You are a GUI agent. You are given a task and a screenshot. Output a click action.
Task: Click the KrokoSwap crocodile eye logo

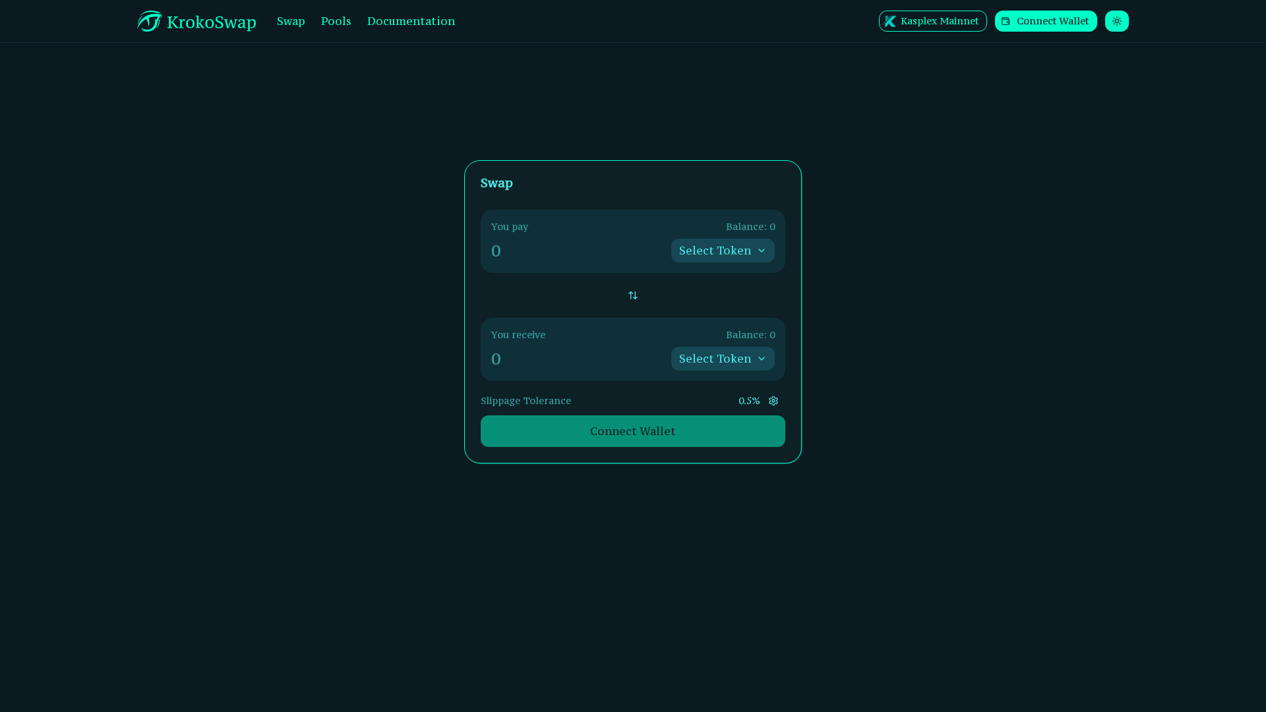(150, 21)
